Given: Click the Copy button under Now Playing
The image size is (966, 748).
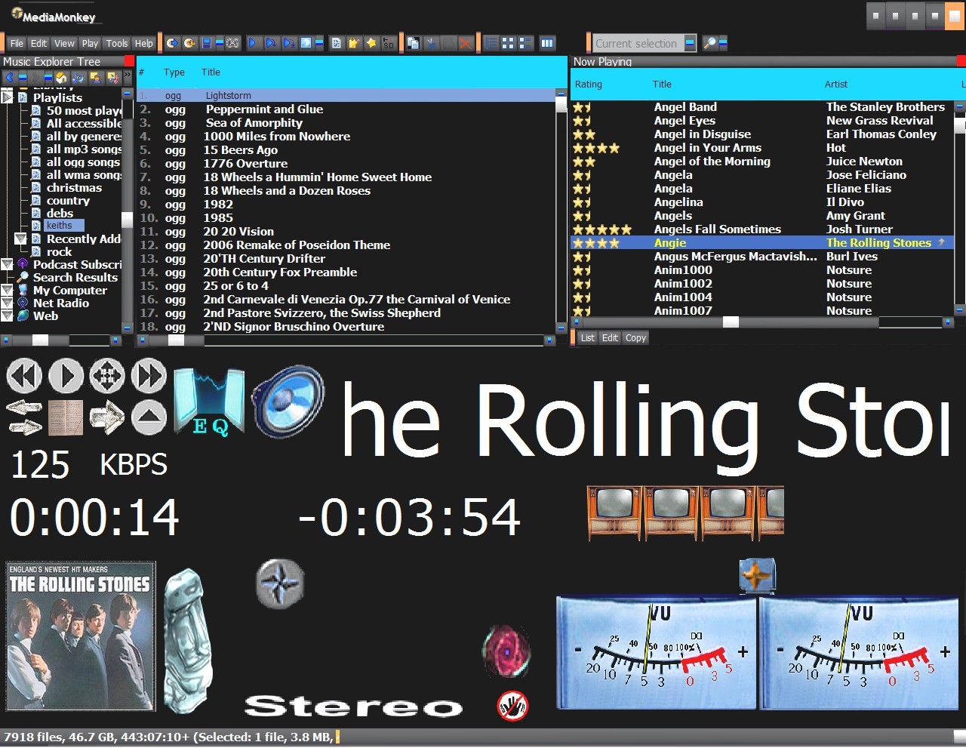Looking at the screenshot, I should tap(635, 338).
